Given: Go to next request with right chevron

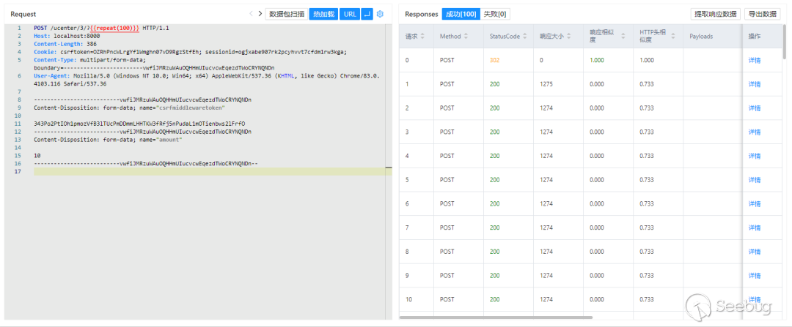Looking at the screenshot, I should tap(260, 14).
